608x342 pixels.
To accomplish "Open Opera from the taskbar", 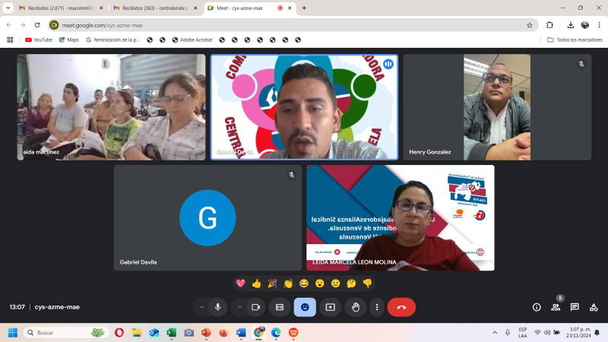I will pyautogui.click(x=119, y=333).
